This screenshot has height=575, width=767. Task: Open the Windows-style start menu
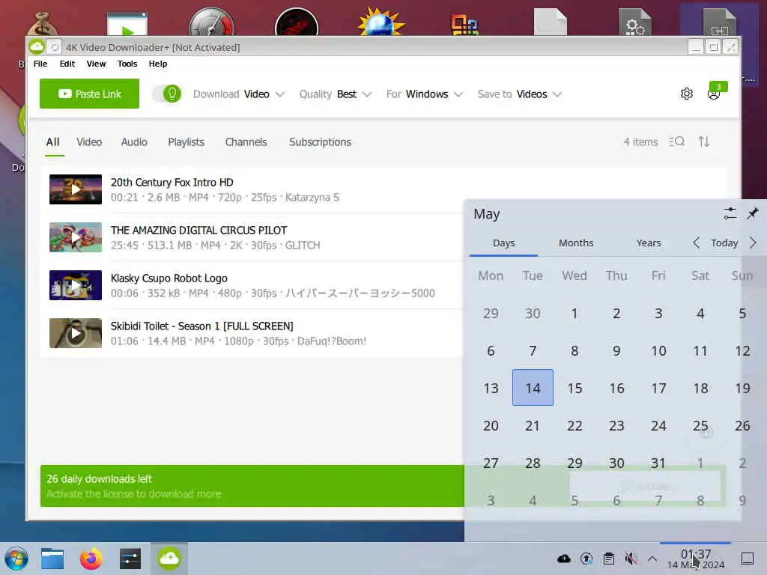pos(16,559)
